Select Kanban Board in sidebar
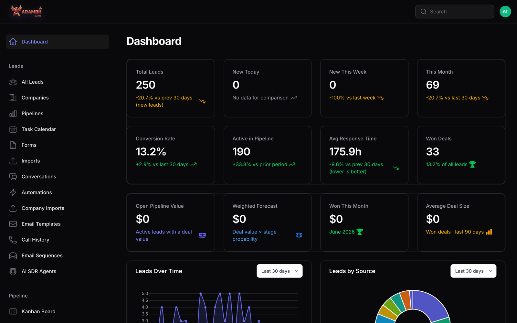The height and width of the screenshot is (323, 517). pyautogui.click(x=58, y=312)
